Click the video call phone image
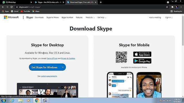Viewport: 184px width, 103px height. pos(149,85)
